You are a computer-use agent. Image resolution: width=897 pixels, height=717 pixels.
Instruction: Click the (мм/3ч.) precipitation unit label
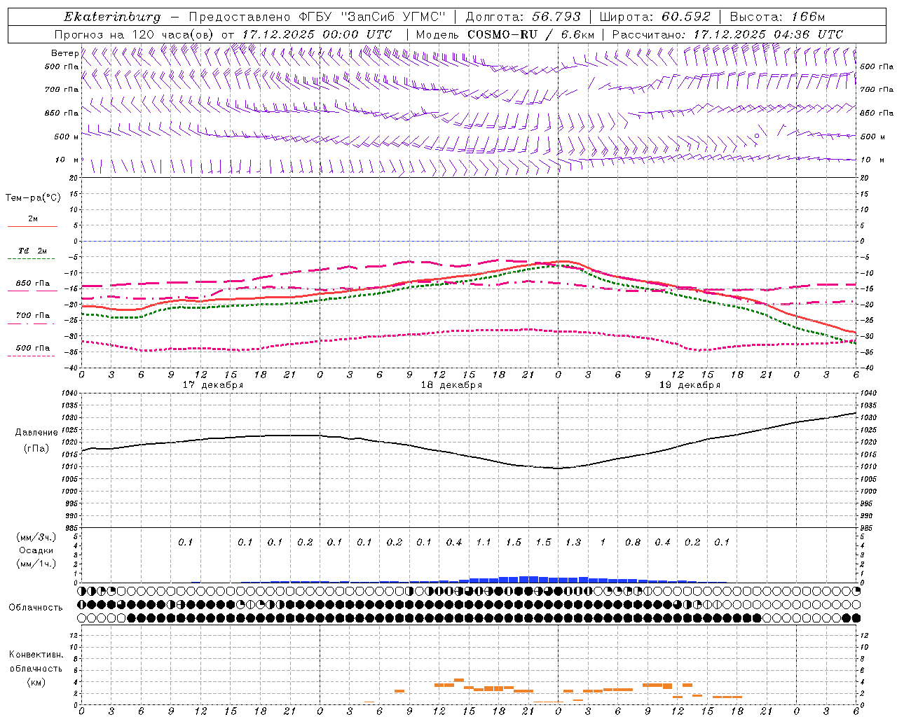coord(36,537)
